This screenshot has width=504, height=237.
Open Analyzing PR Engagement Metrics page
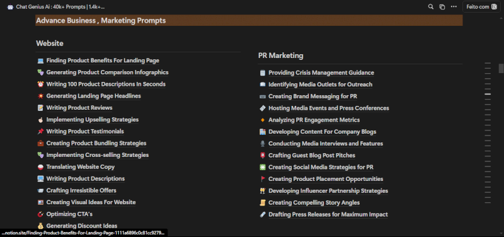(314, 120)
